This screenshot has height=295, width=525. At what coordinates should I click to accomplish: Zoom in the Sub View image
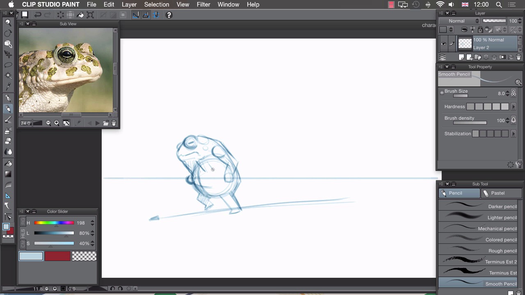click(57, 123)
